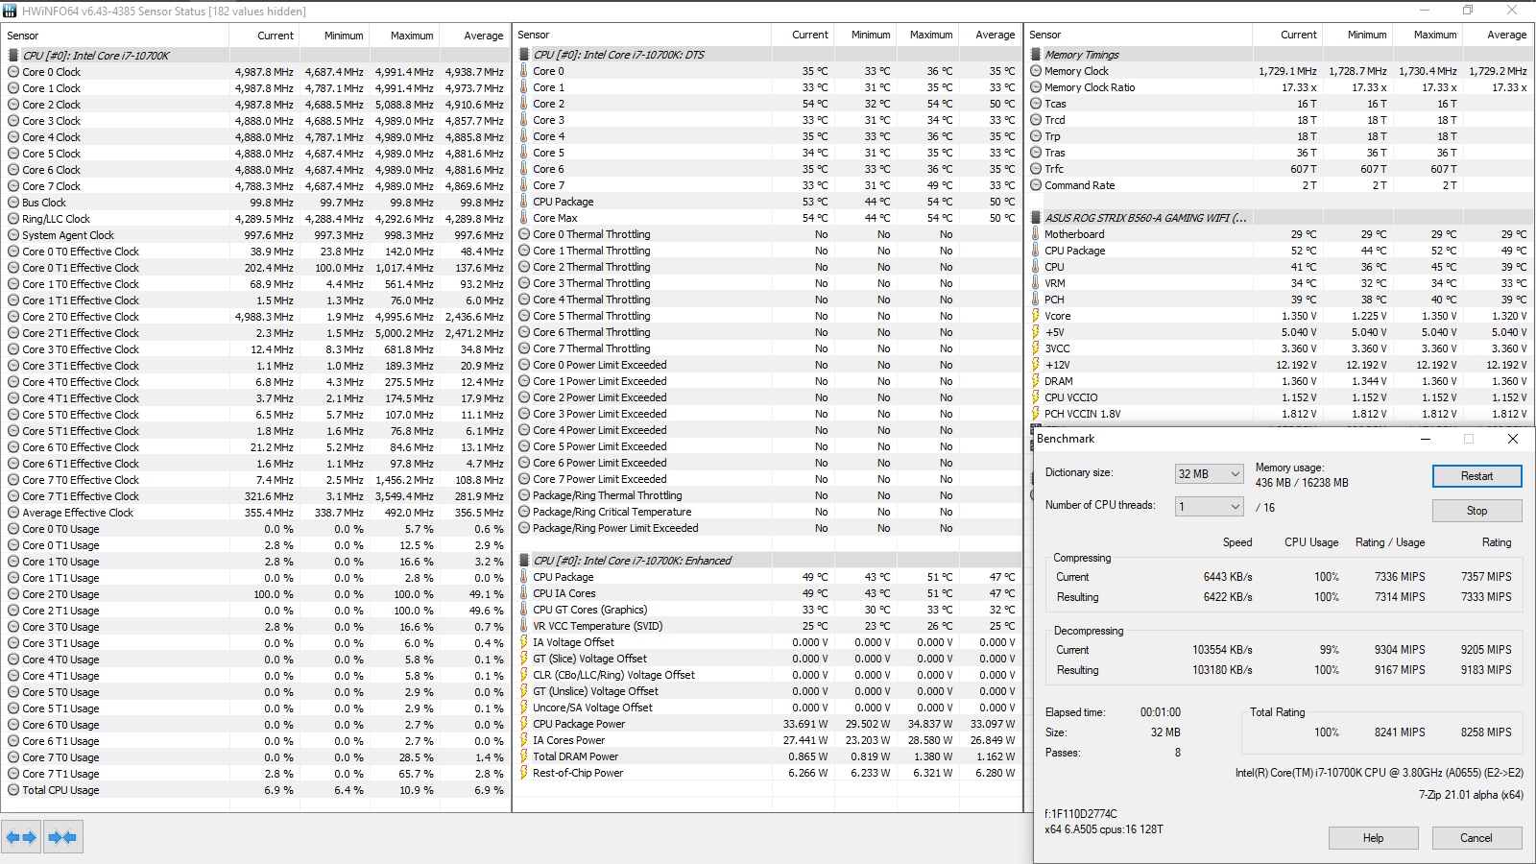Screen dimensions: 1536x864
Task: Click the thermometer icon beside Core Max
Action: pyautogui.click(x=524, y=218)
